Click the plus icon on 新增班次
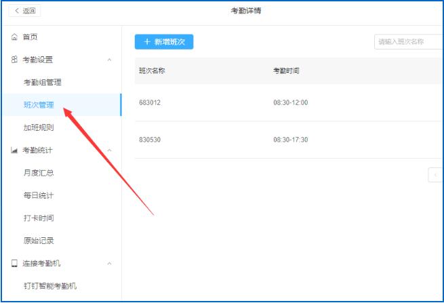This screenshot has height=303, width=444. (146, 42)
